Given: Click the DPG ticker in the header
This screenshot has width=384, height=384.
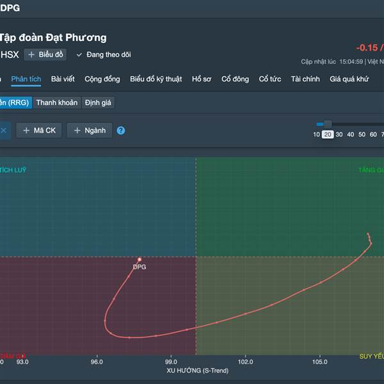Looking at the screenshot, I should point(10,8).
